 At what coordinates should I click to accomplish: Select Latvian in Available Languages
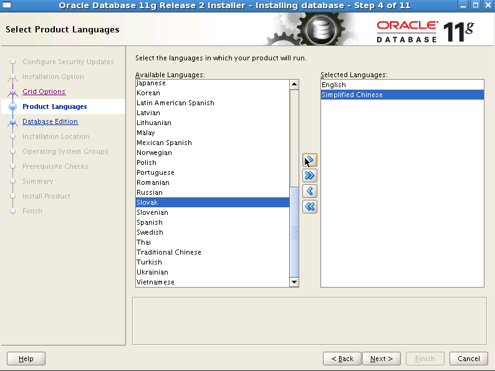tap(213, 113)
